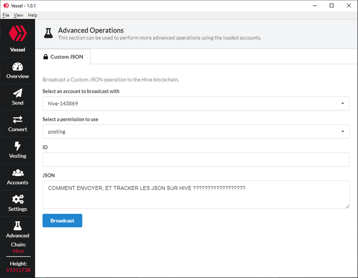The width and height of the screenshot is (358, 278).
Task: Open the Vesting lightning bolt icon
Action: click(x=18, y=146)
